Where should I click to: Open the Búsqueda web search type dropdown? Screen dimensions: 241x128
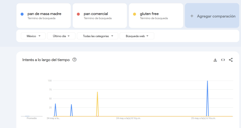[x=137, y=36]
